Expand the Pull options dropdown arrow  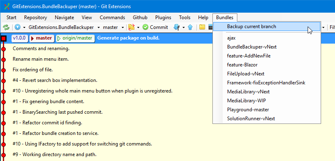[183, 27]
